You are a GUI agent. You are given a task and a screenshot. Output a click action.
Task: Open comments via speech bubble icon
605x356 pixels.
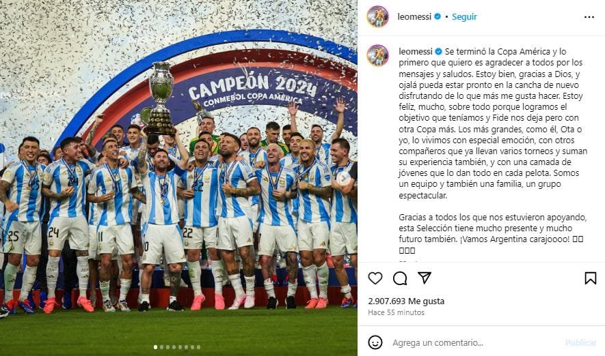coord(400,278)
